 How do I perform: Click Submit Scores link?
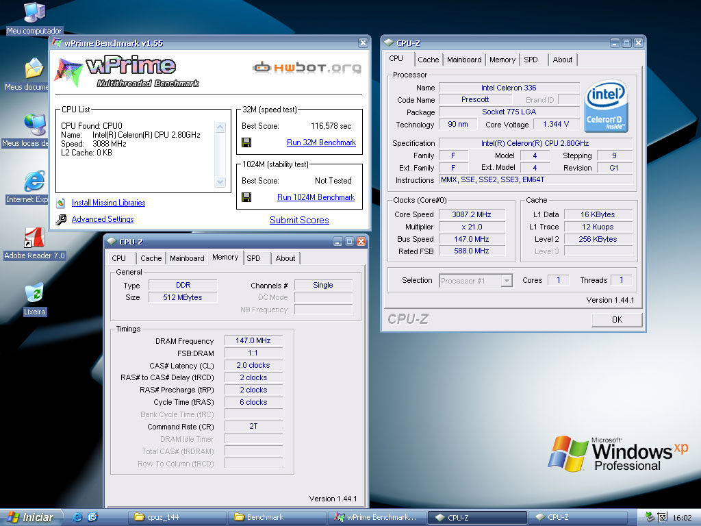[299, 220]
